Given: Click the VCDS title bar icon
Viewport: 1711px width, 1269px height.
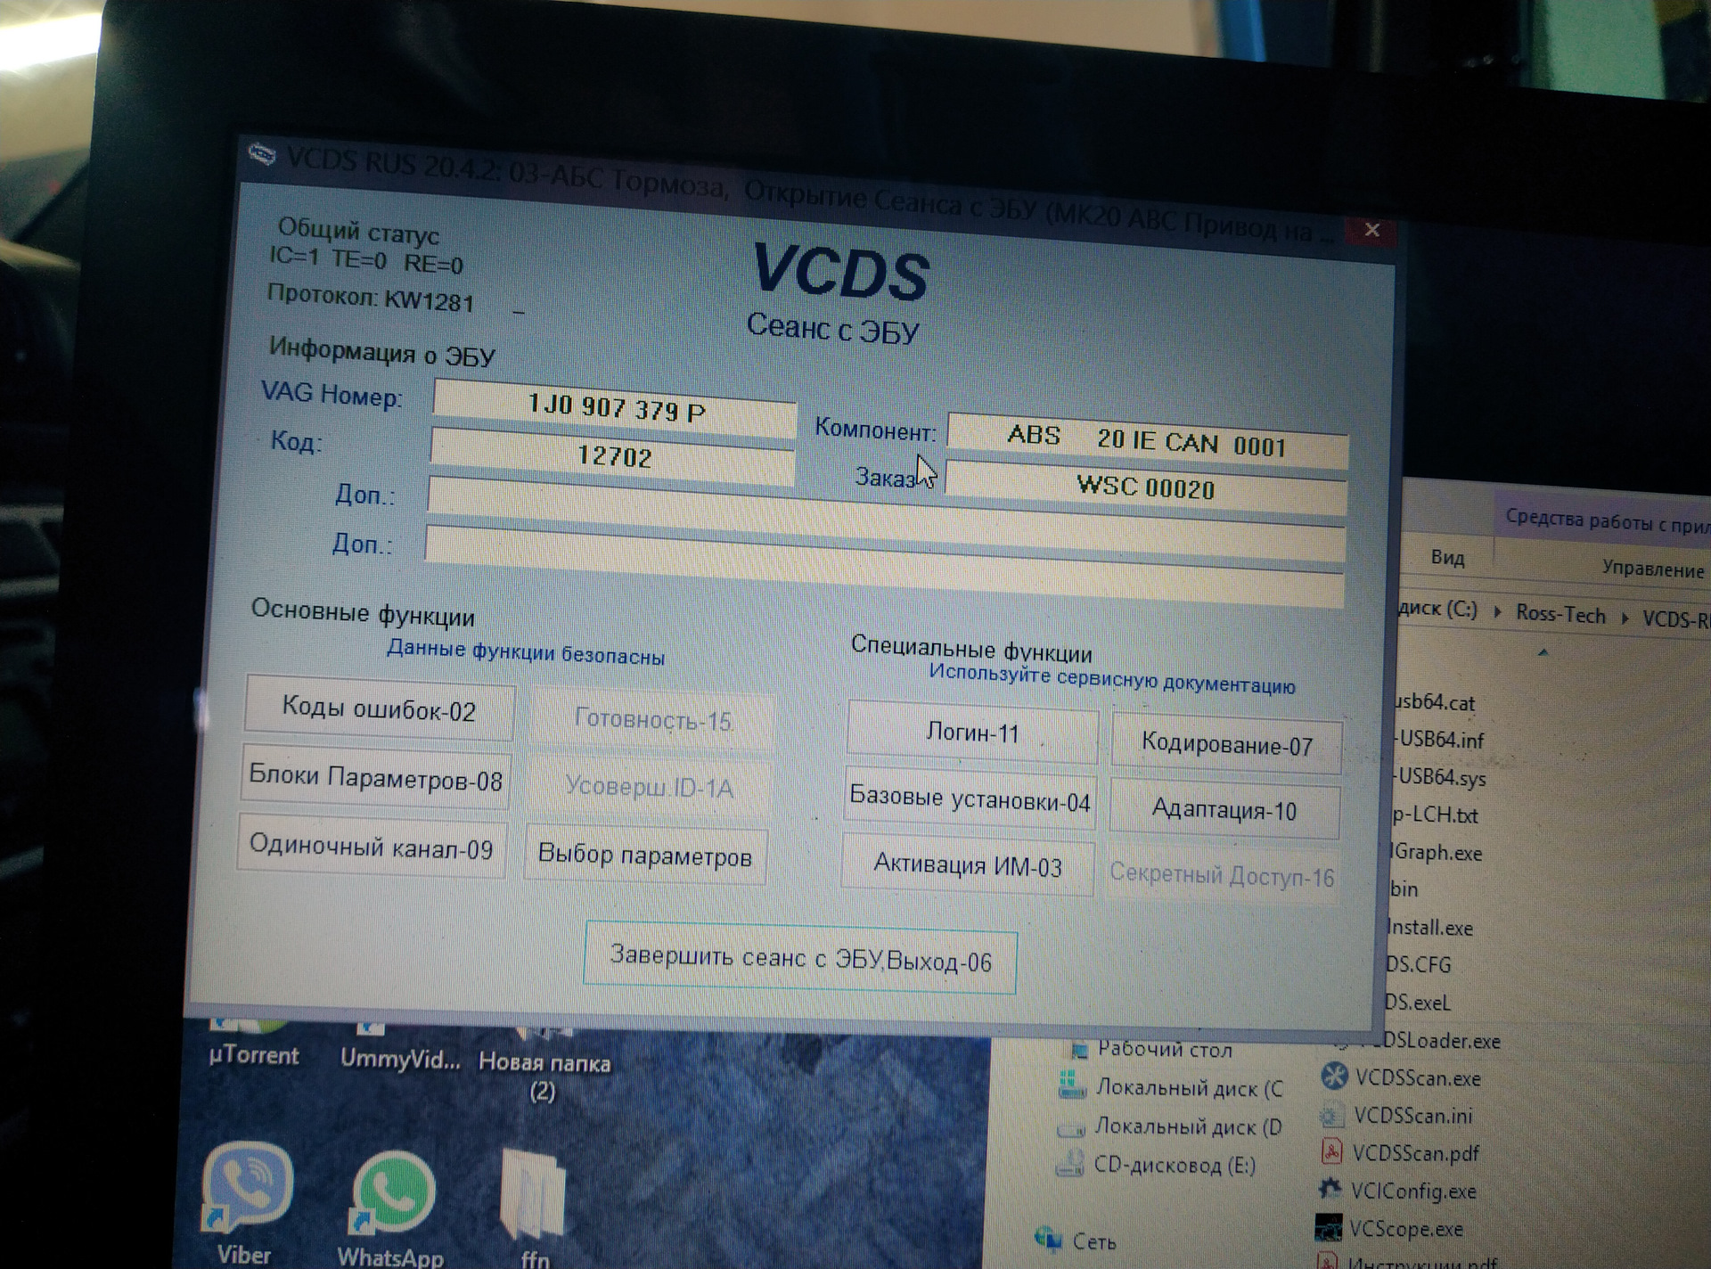Looking at the screenshot, I should point(261,155).
